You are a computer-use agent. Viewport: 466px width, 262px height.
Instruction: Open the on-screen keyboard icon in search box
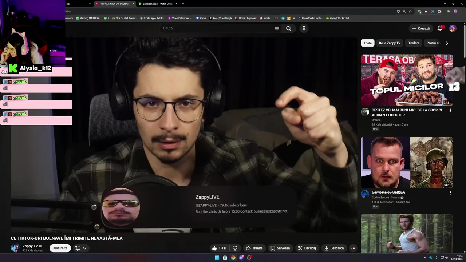[277, 28]
